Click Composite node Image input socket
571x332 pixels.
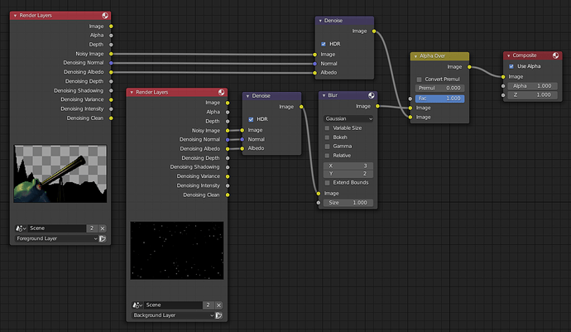pos(503,77)
